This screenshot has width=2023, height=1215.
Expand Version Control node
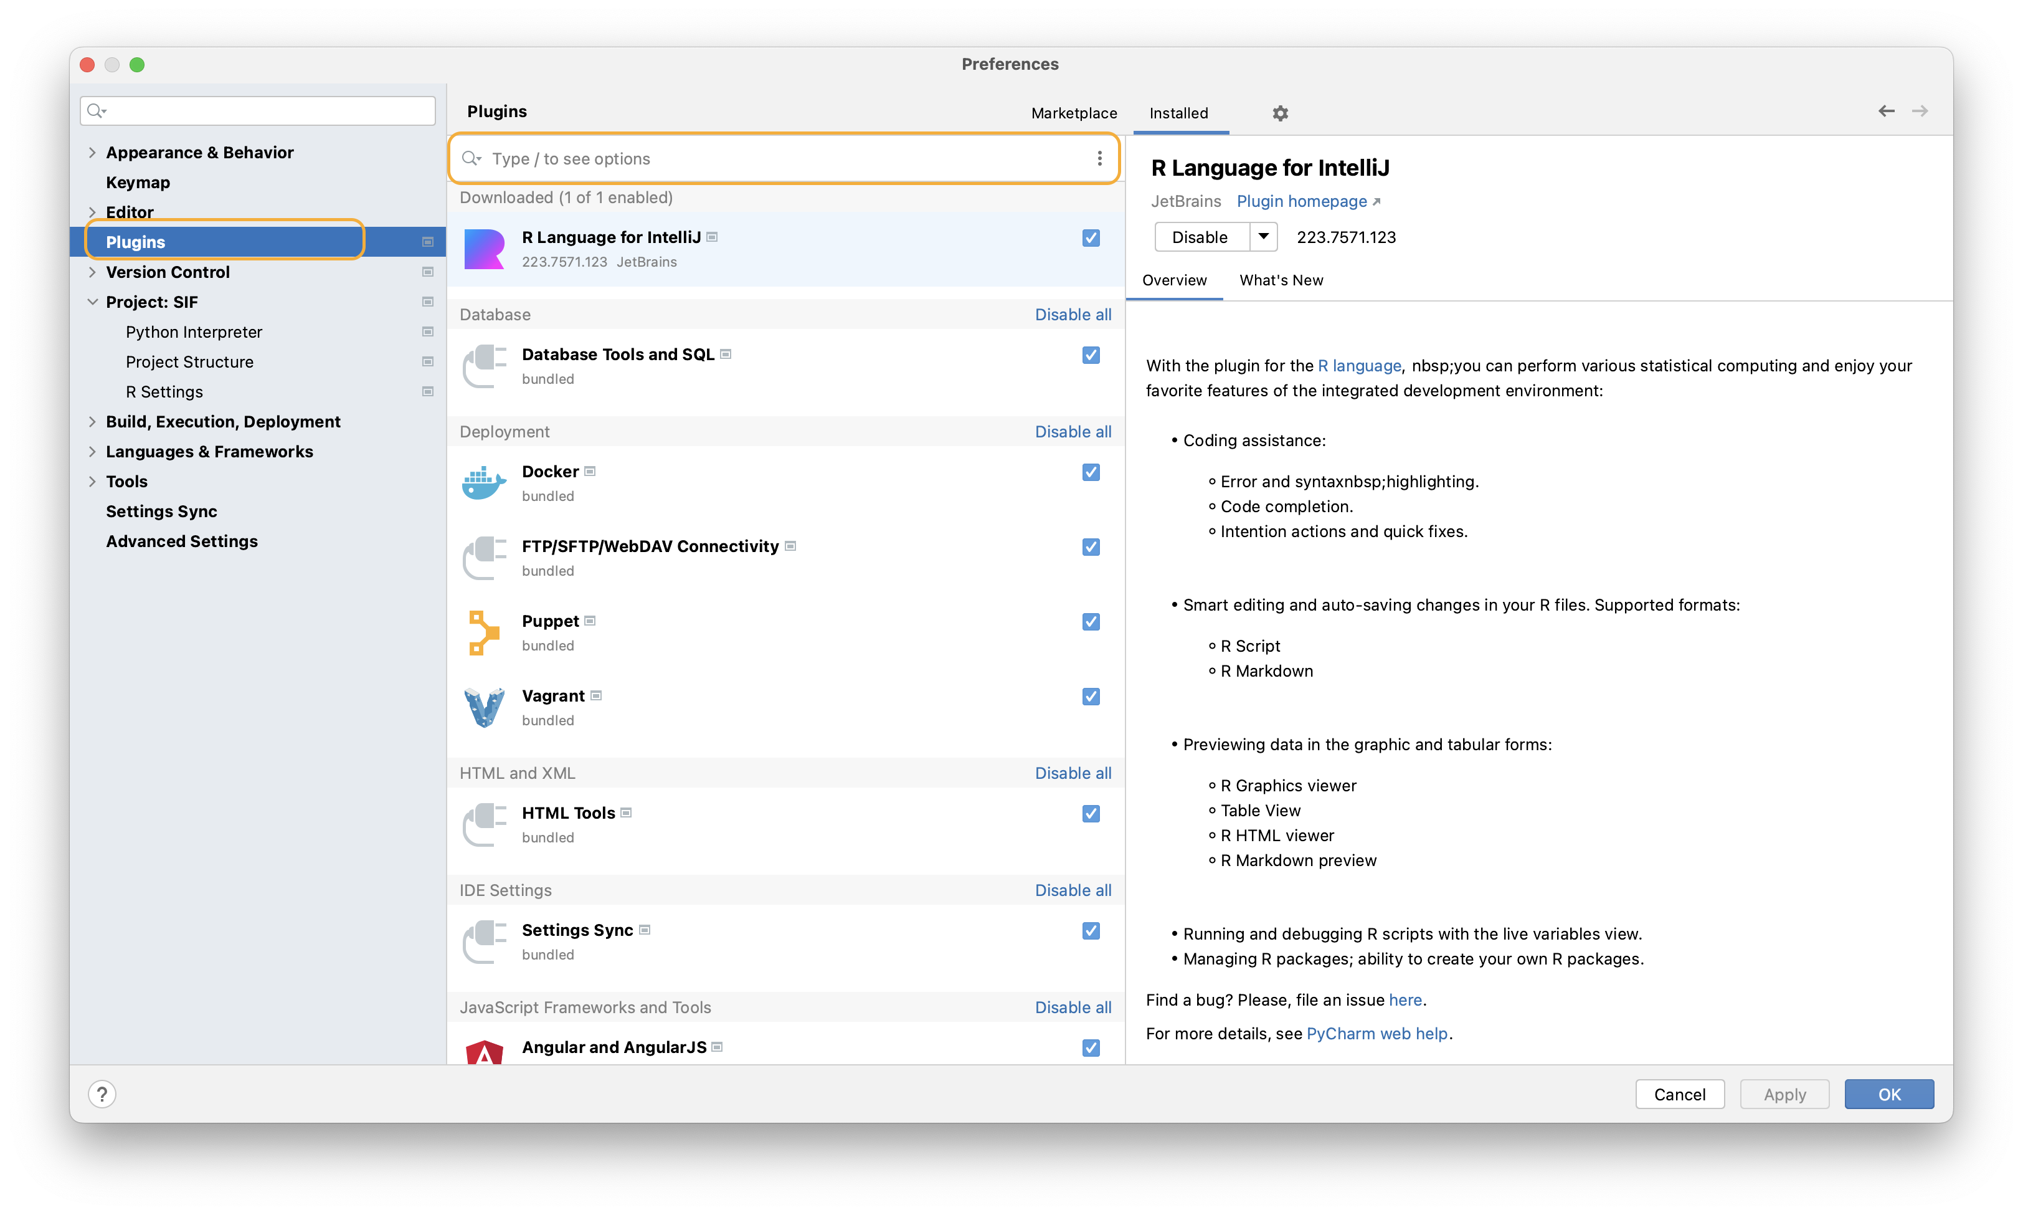(92, 272)
